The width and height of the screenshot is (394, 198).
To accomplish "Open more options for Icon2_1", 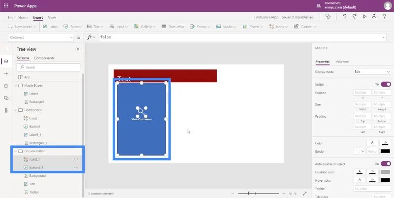I will coord(76,159).
